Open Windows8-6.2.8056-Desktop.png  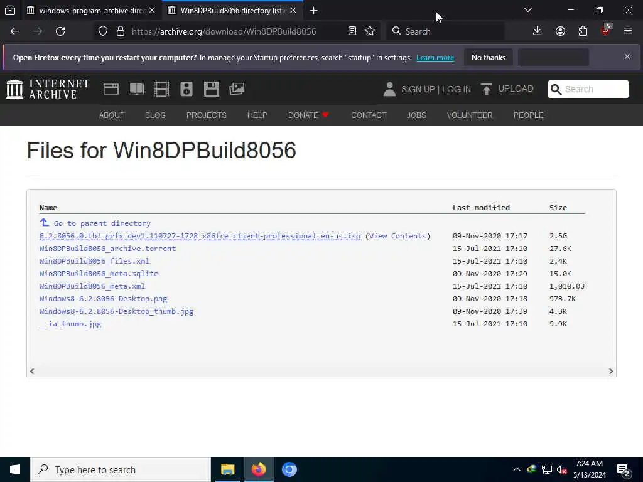click(104, 299)
